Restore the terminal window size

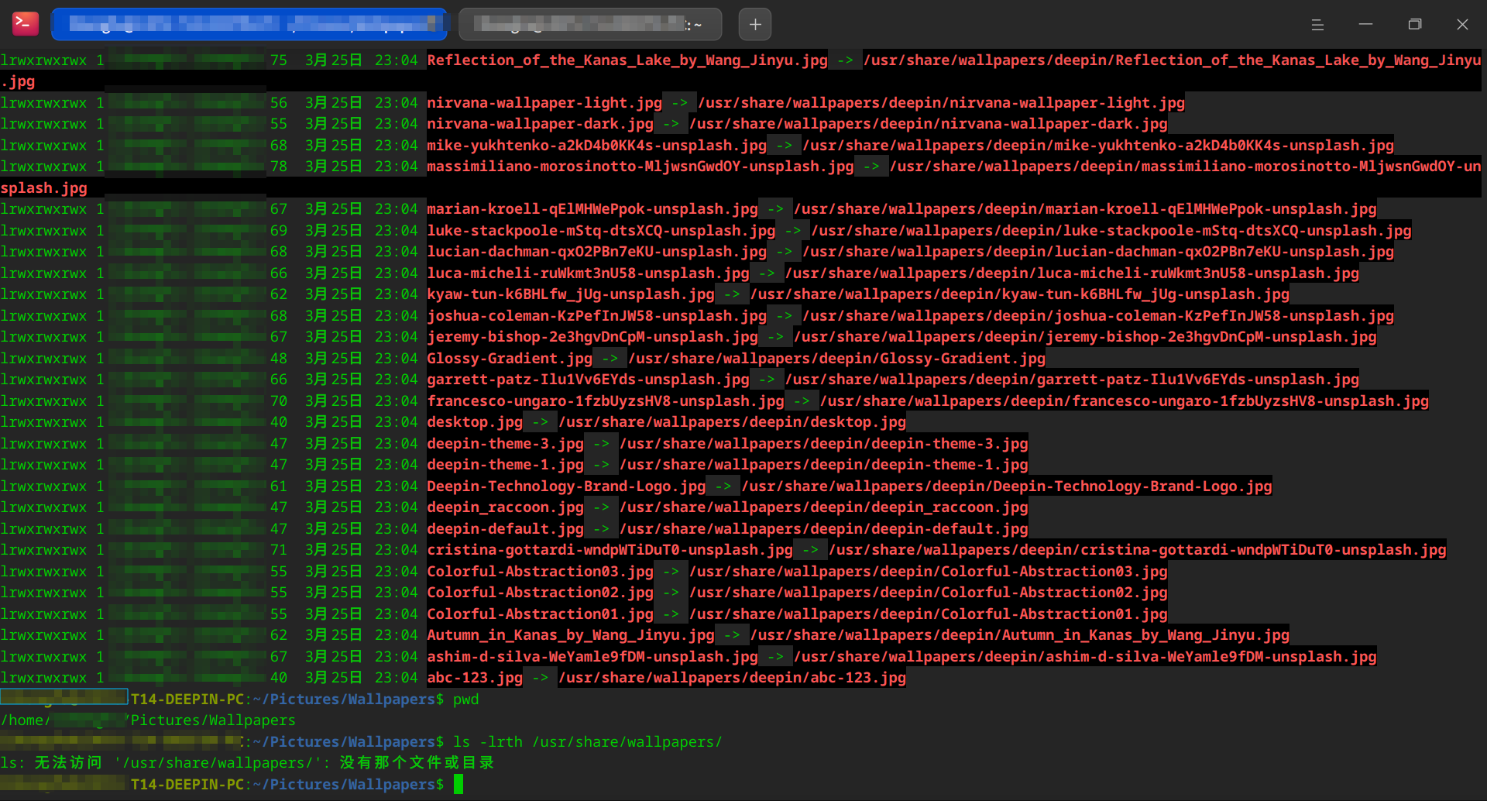(x=1415, y=25)
